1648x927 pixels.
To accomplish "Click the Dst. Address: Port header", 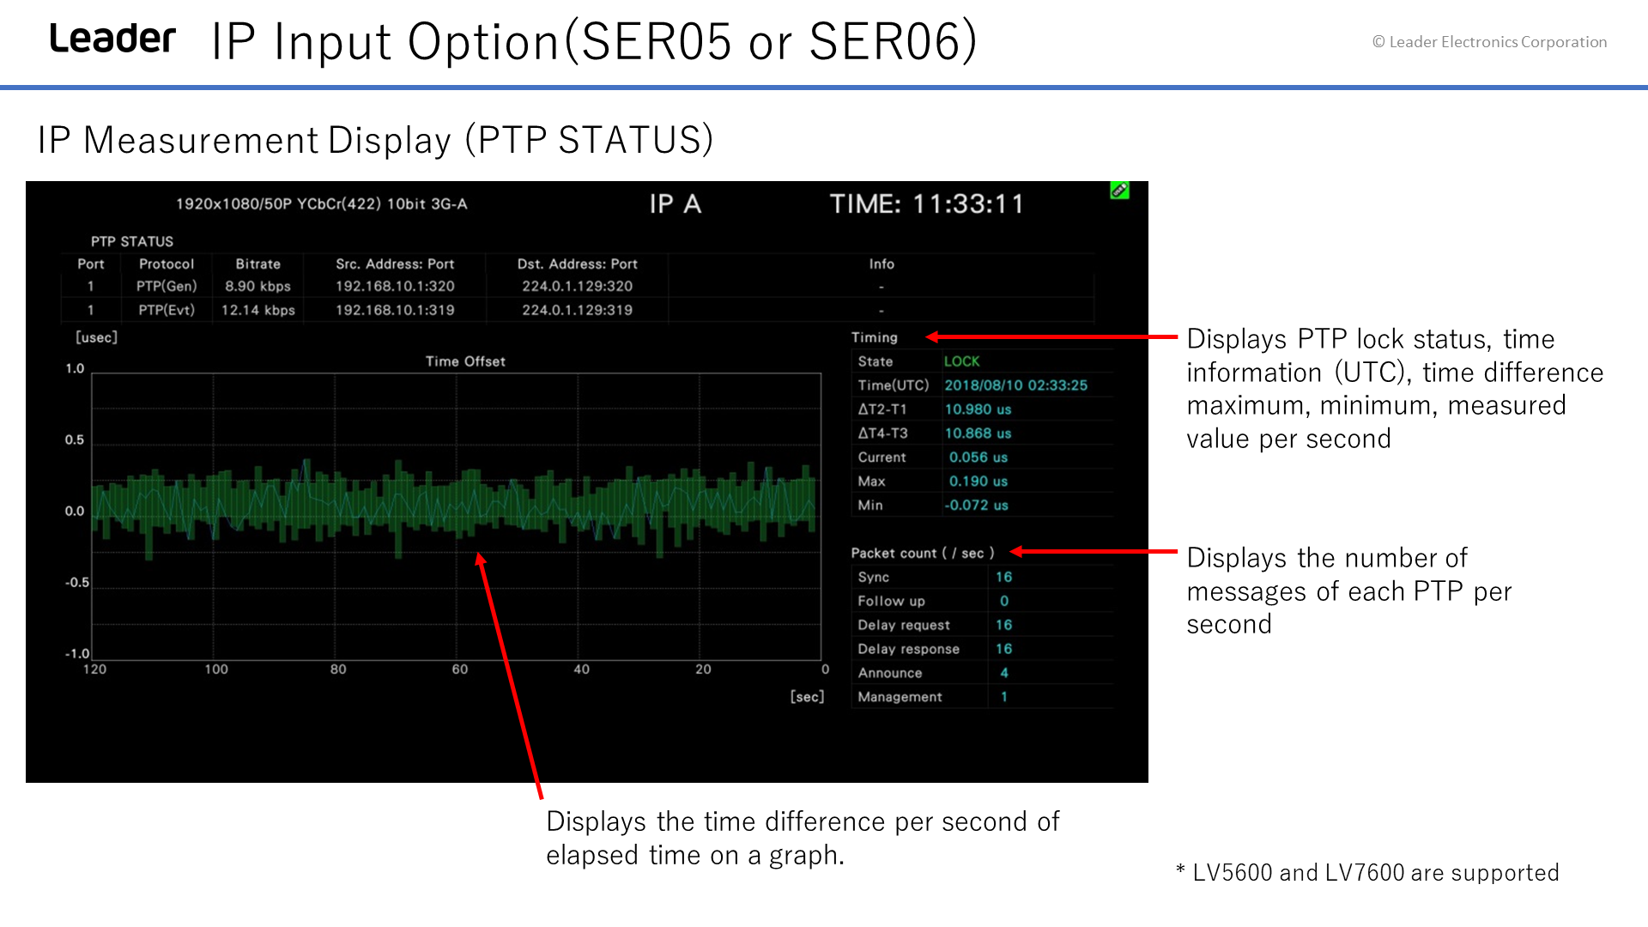I will 578,264.
